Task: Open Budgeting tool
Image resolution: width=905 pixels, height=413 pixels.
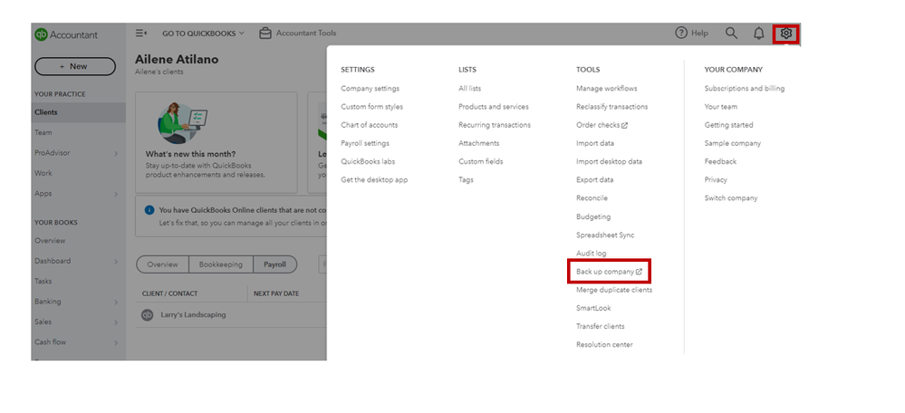Action: (593, 216)
